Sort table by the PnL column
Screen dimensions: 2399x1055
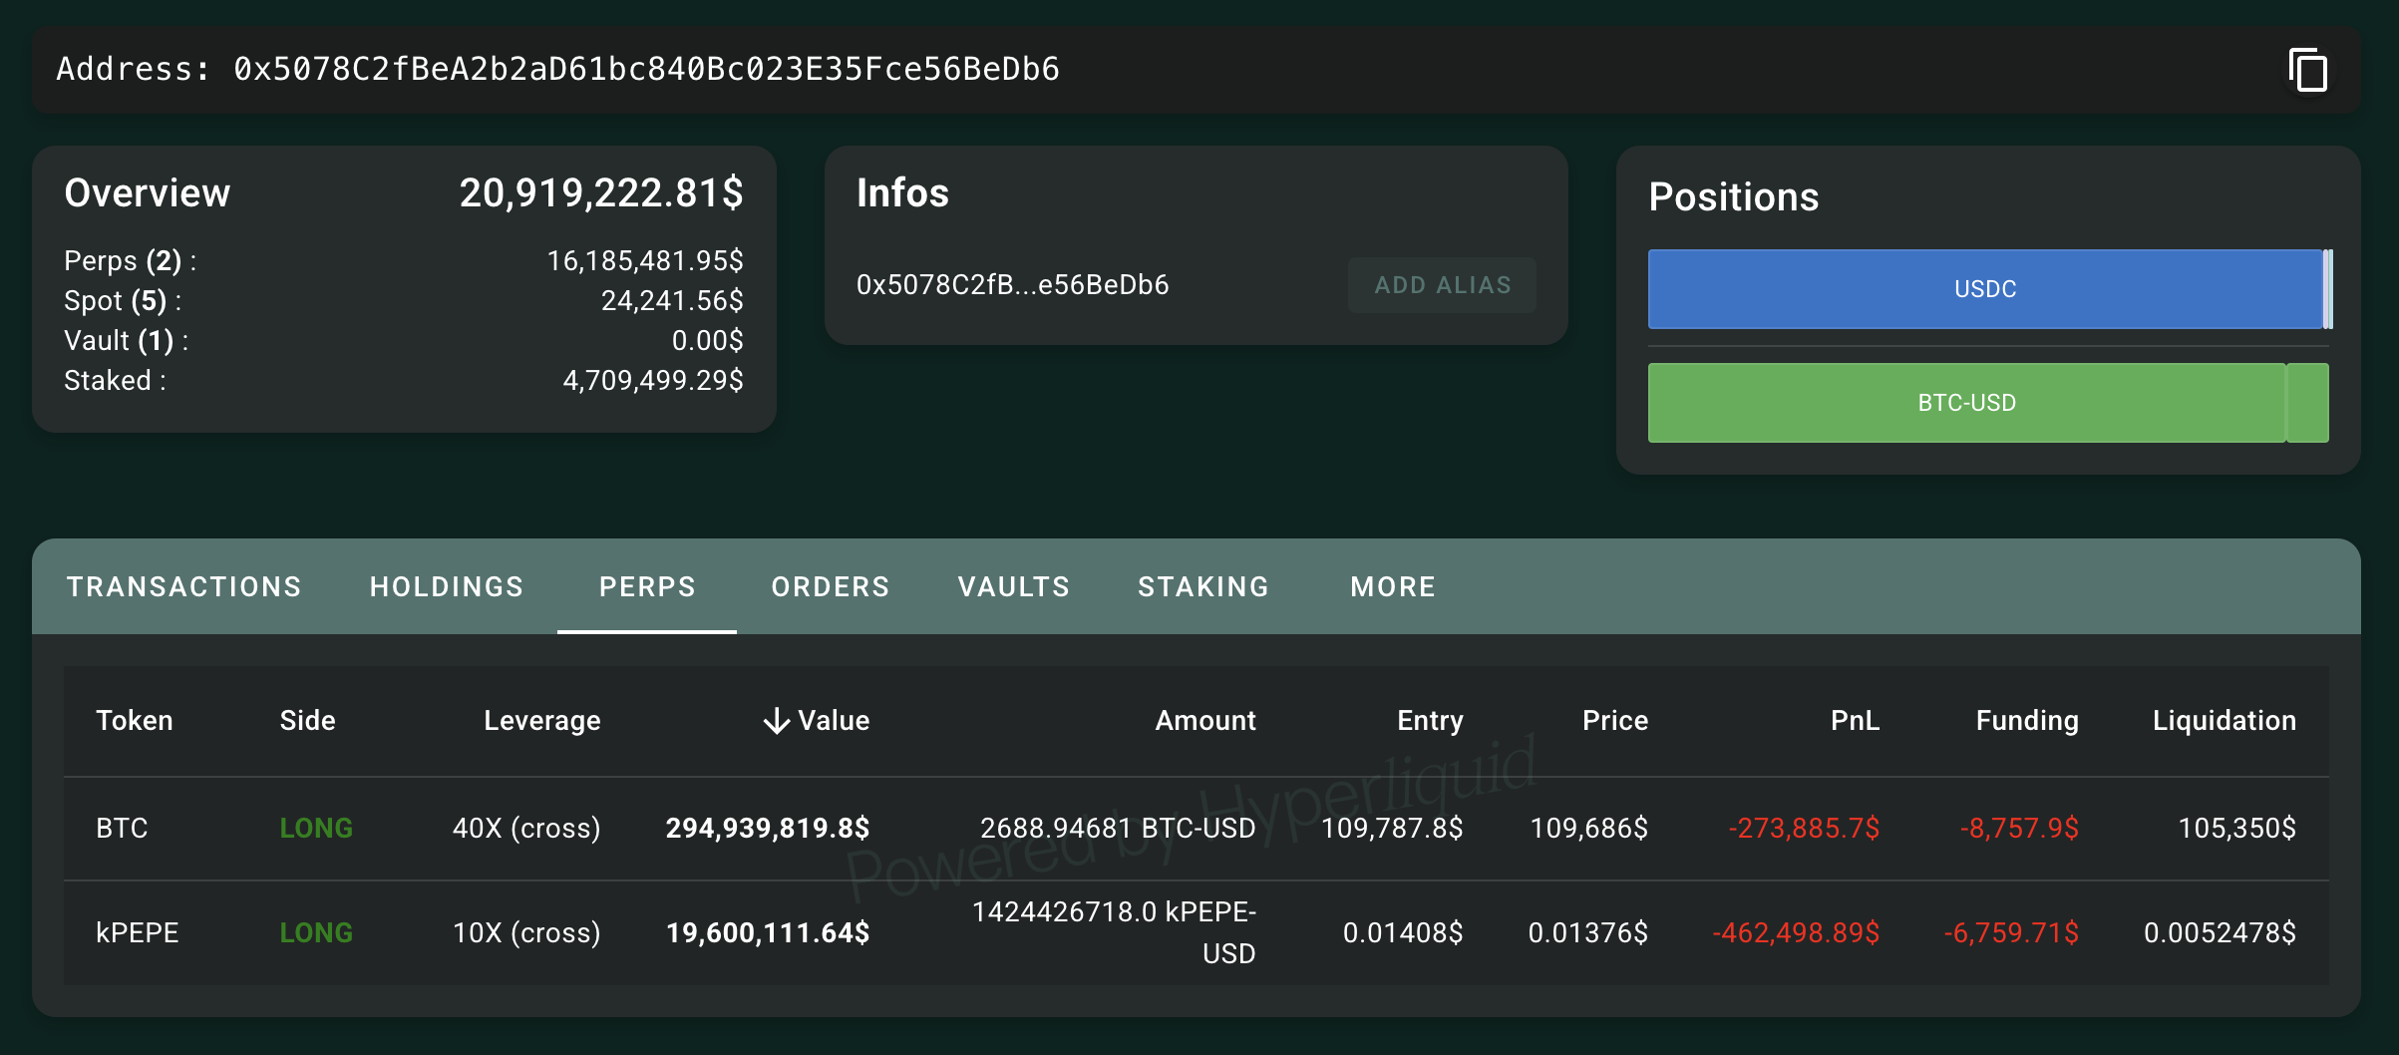(x=1854, y=720)
